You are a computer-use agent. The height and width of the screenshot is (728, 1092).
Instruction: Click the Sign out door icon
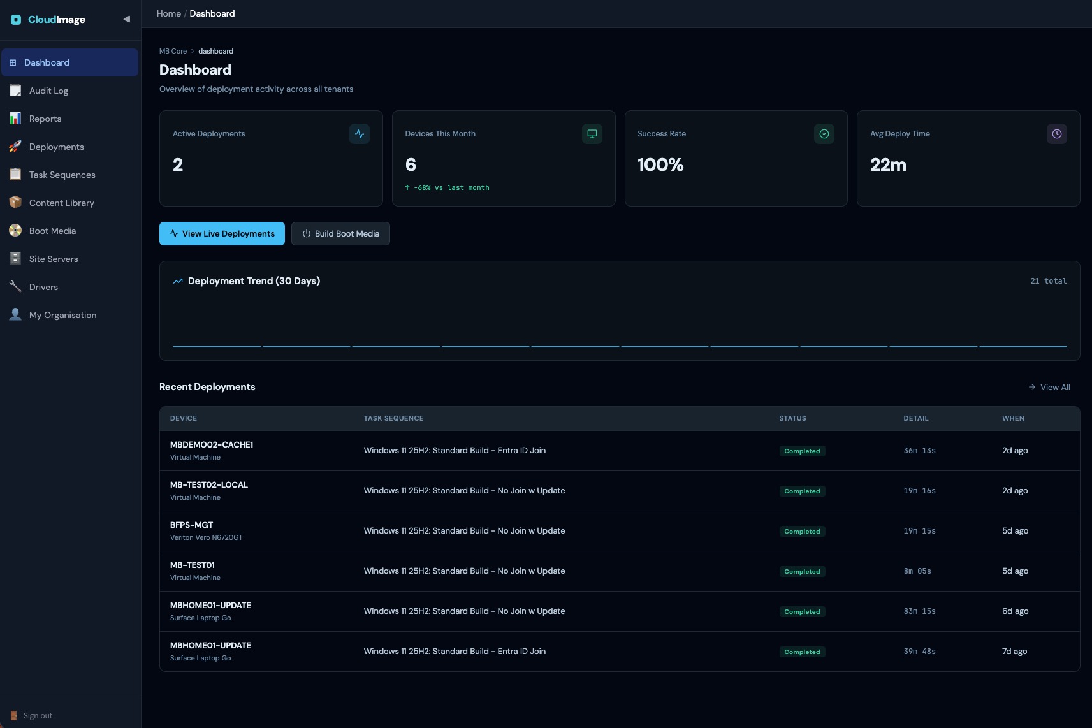pos(13,715)
